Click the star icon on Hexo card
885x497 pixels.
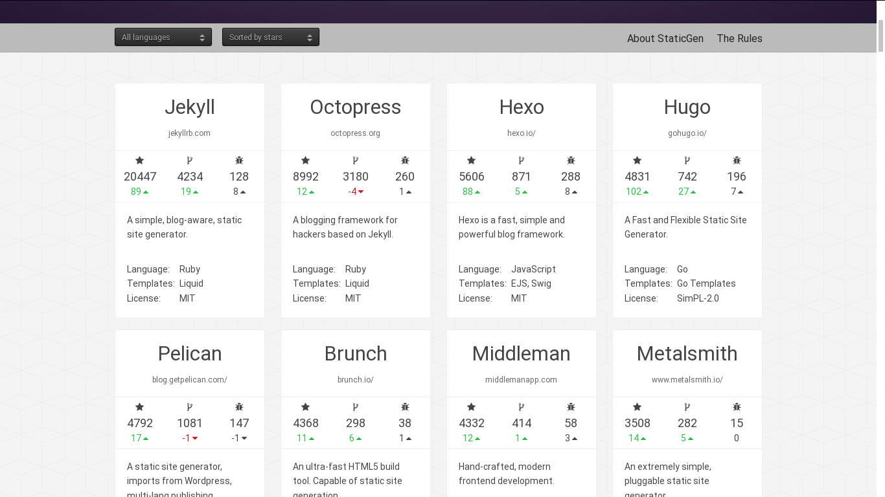coord(472,160)
